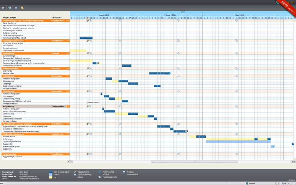Viewport: 296px width, 185px height.
Task: Open dropdown arrow on Projektgruppen skapas row
Action: click(x=68, y=40)
